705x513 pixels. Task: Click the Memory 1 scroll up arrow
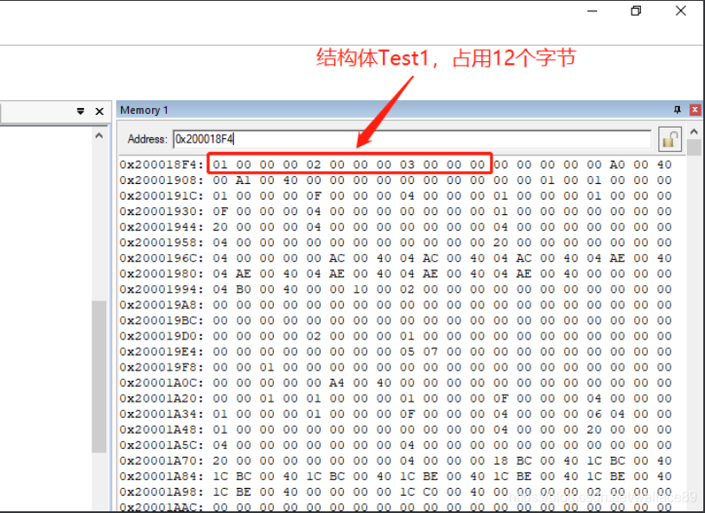[x=694, y=132]
